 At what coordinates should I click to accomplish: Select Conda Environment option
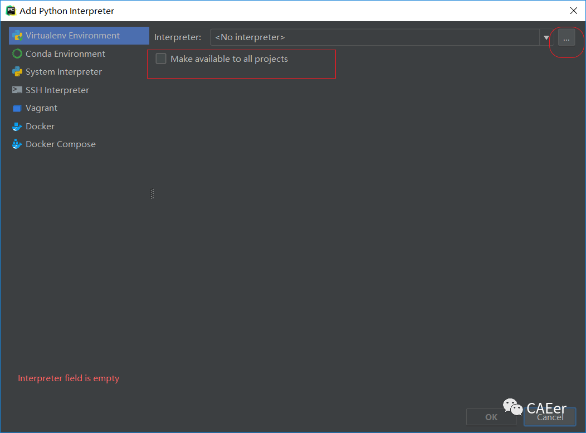[x=79, y=54]
